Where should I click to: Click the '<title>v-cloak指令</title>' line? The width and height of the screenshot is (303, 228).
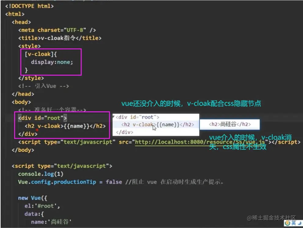coord(60,38)
